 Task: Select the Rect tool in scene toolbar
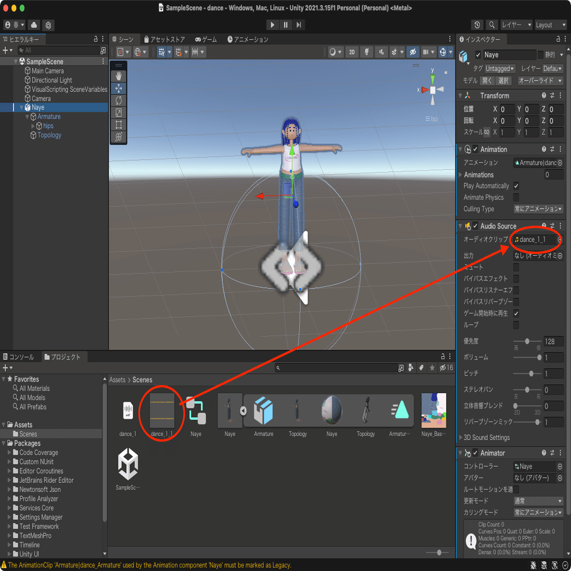click(x=119, y=125)
